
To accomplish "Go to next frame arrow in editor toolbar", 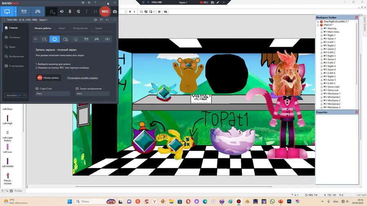I will click(x=134, y=12).
